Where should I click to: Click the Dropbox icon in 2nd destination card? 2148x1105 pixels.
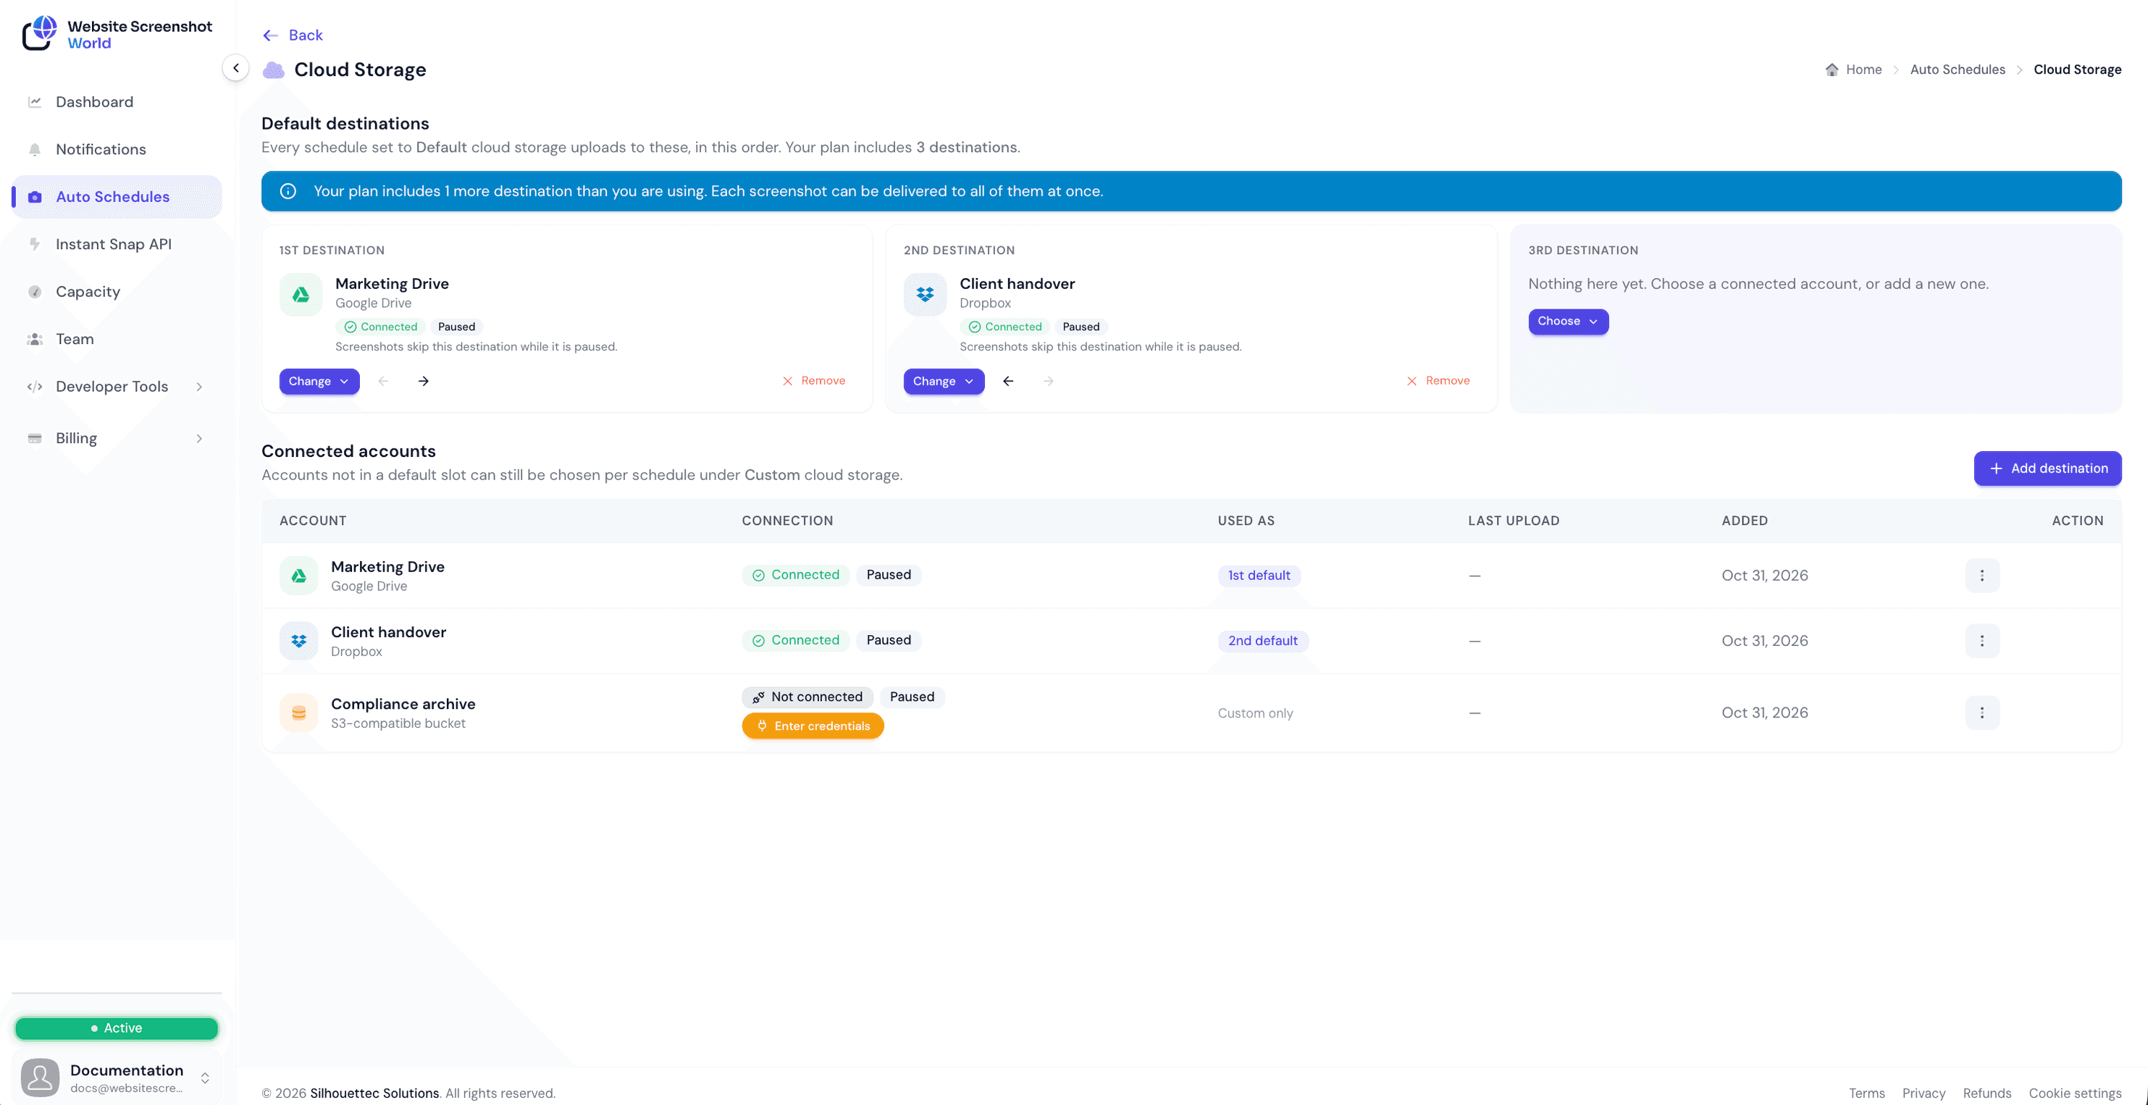[925, 295]
